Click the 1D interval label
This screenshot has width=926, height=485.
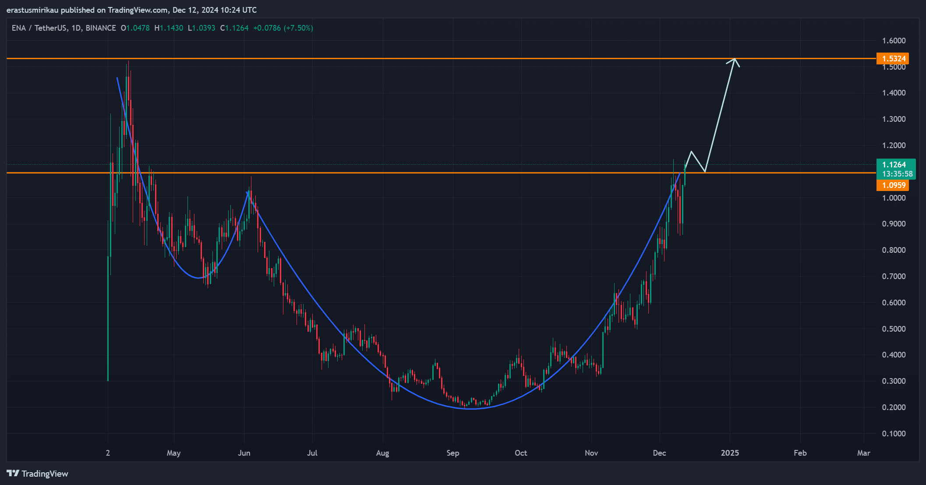(x=76, y=28)
